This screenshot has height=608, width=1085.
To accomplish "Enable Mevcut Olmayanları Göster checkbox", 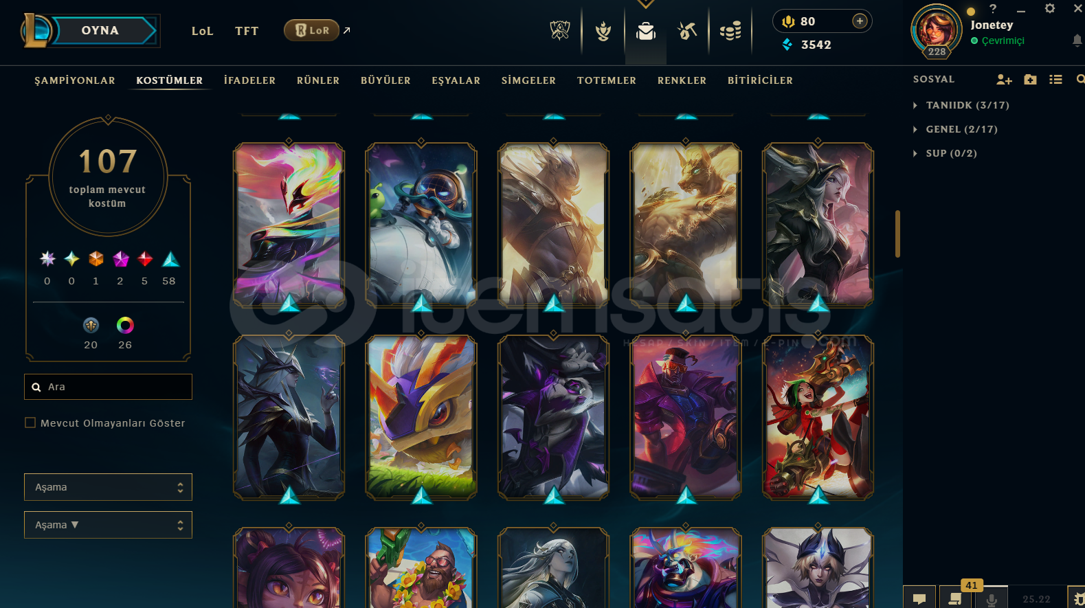I will point(30,423).
